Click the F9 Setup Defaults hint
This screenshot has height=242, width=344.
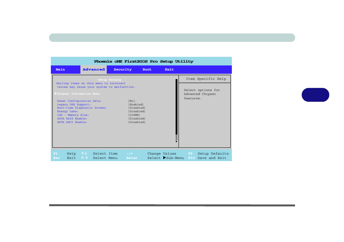pyautogui.click(x=208, y=154)
